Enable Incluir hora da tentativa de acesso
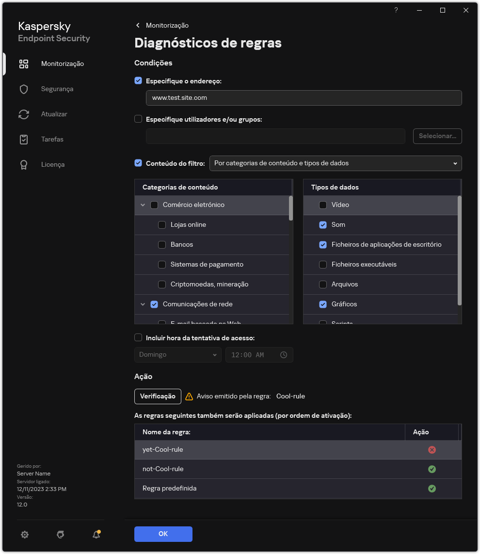The height and width of the screenshot is (554, 480). click(x=138, y=337)
